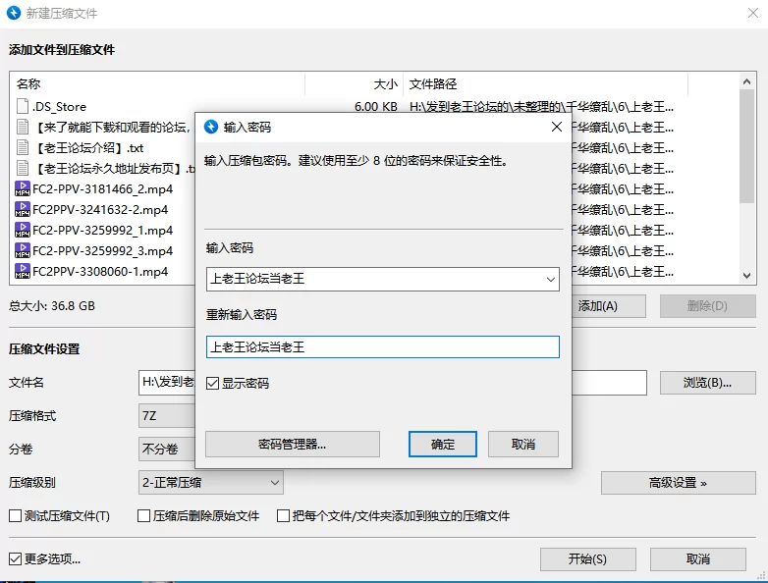
Task: Click the Bandizip logo in main title bar
Action: point(14,13)
